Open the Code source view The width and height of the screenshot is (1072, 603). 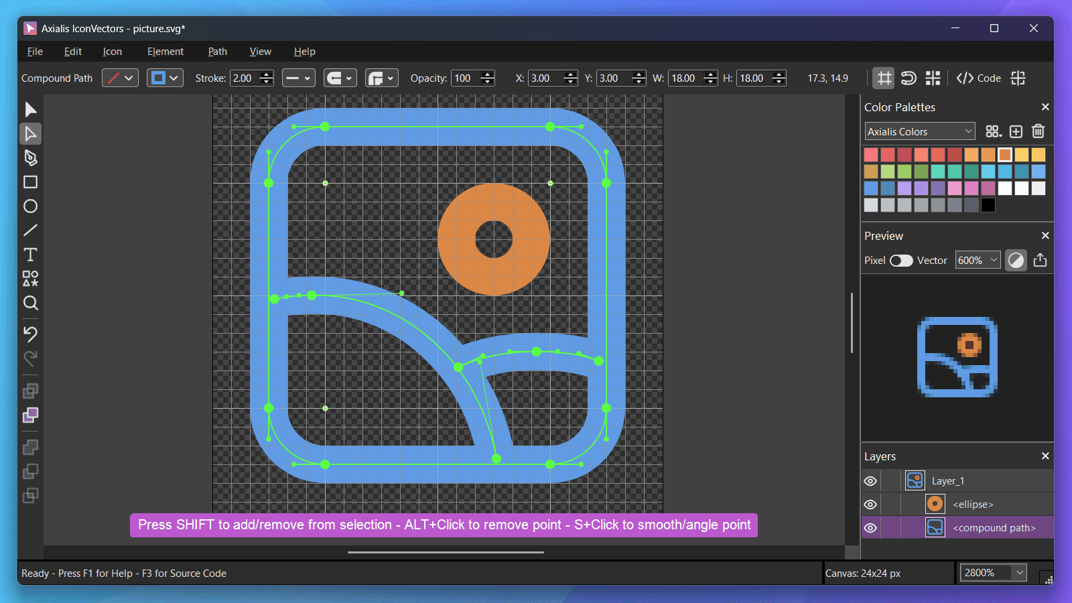[x=978, y=78]
